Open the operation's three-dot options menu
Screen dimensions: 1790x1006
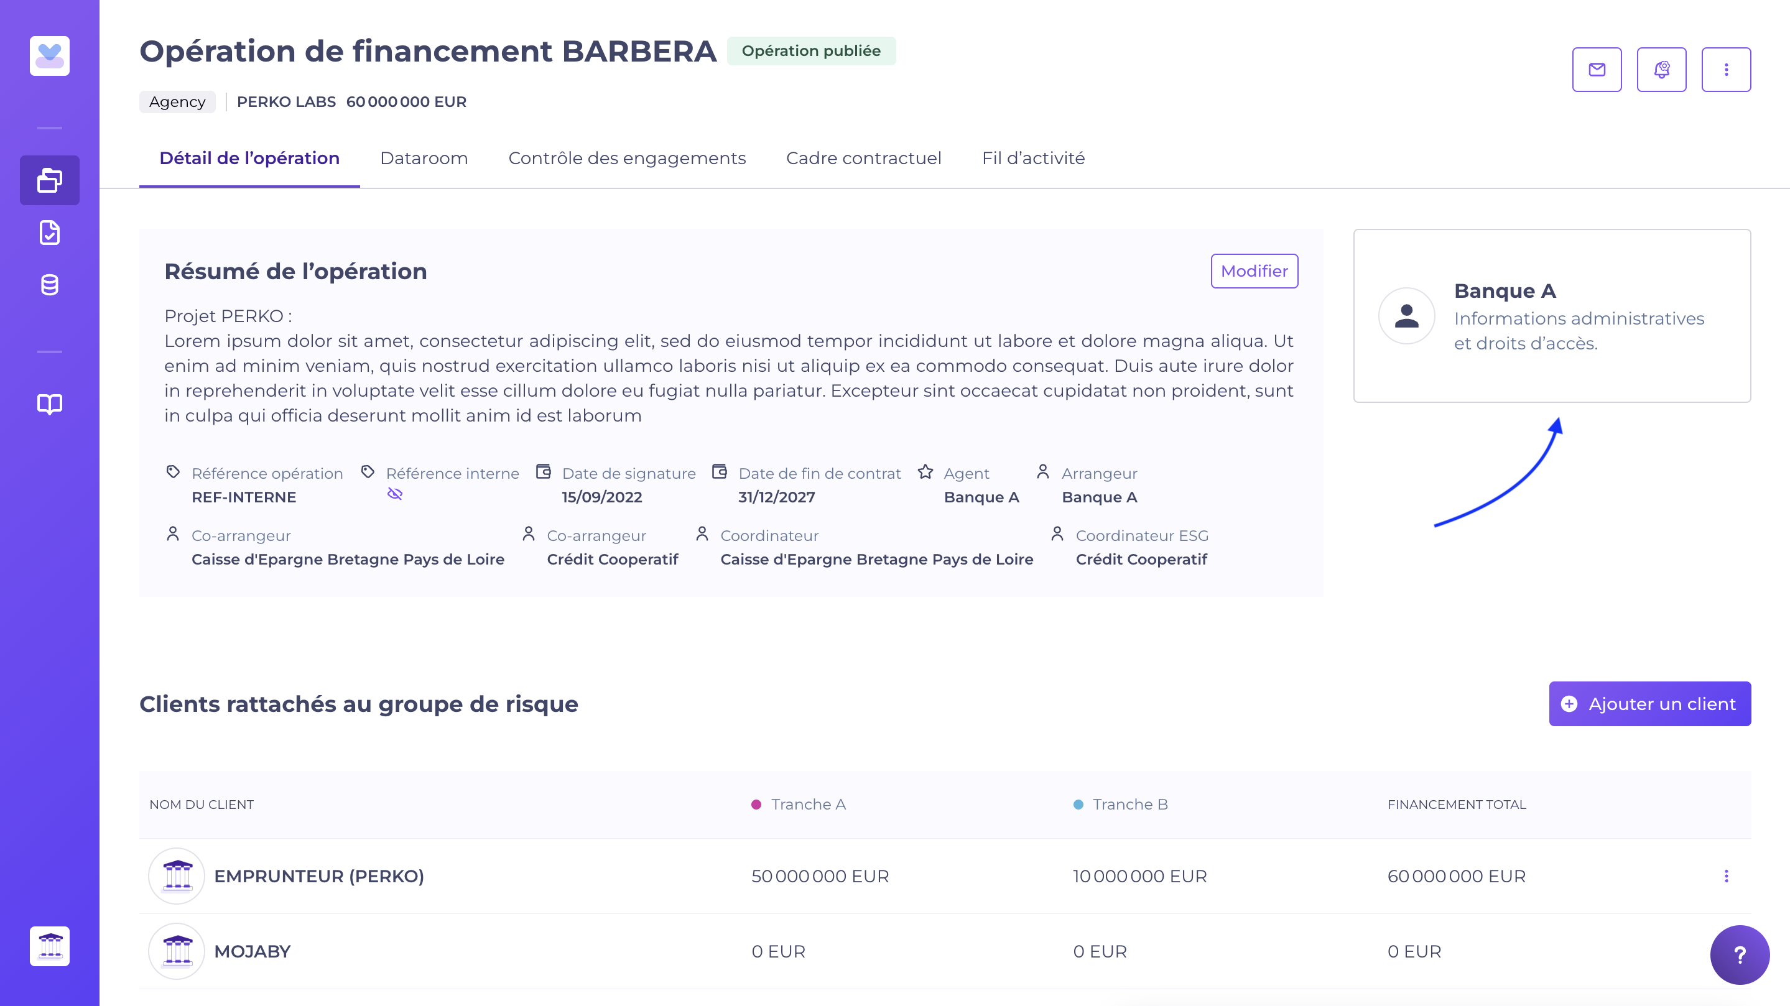(x=1725, y=70)
